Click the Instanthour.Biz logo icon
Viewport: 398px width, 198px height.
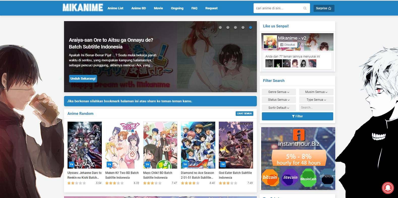[x=299, y=135]
